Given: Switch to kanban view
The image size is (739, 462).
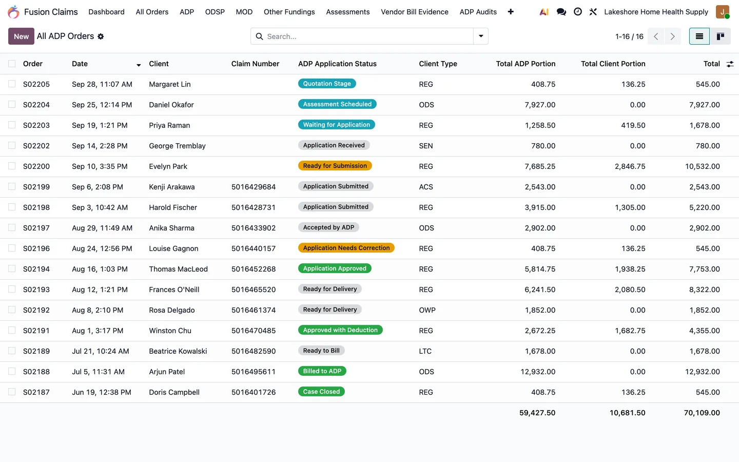Looking at the screenshot, I should (x=721, y=36).
